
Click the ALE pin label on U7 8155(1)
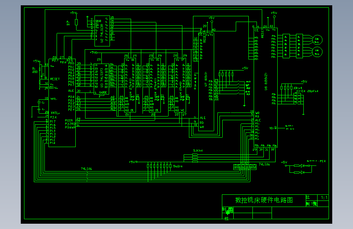203,118
